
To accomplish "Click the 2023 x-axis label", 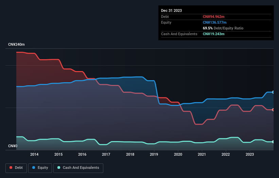I will (x=250, y=155).
